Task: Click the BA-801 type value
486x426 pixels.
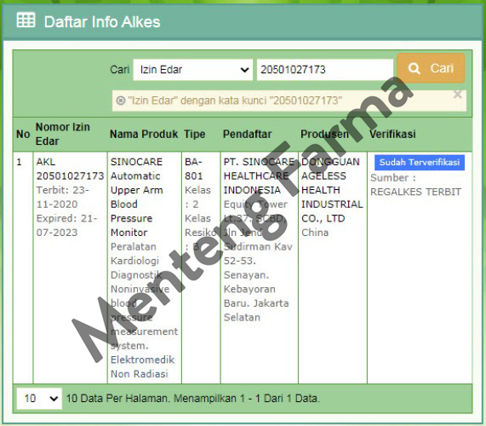Action: click(194, 169)
